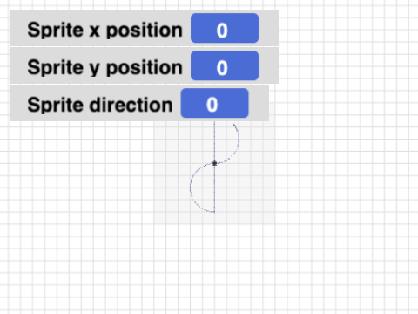418x314 pixels.
Task: Select the "Sprite y position" monitor label
Action: [104, 67]
